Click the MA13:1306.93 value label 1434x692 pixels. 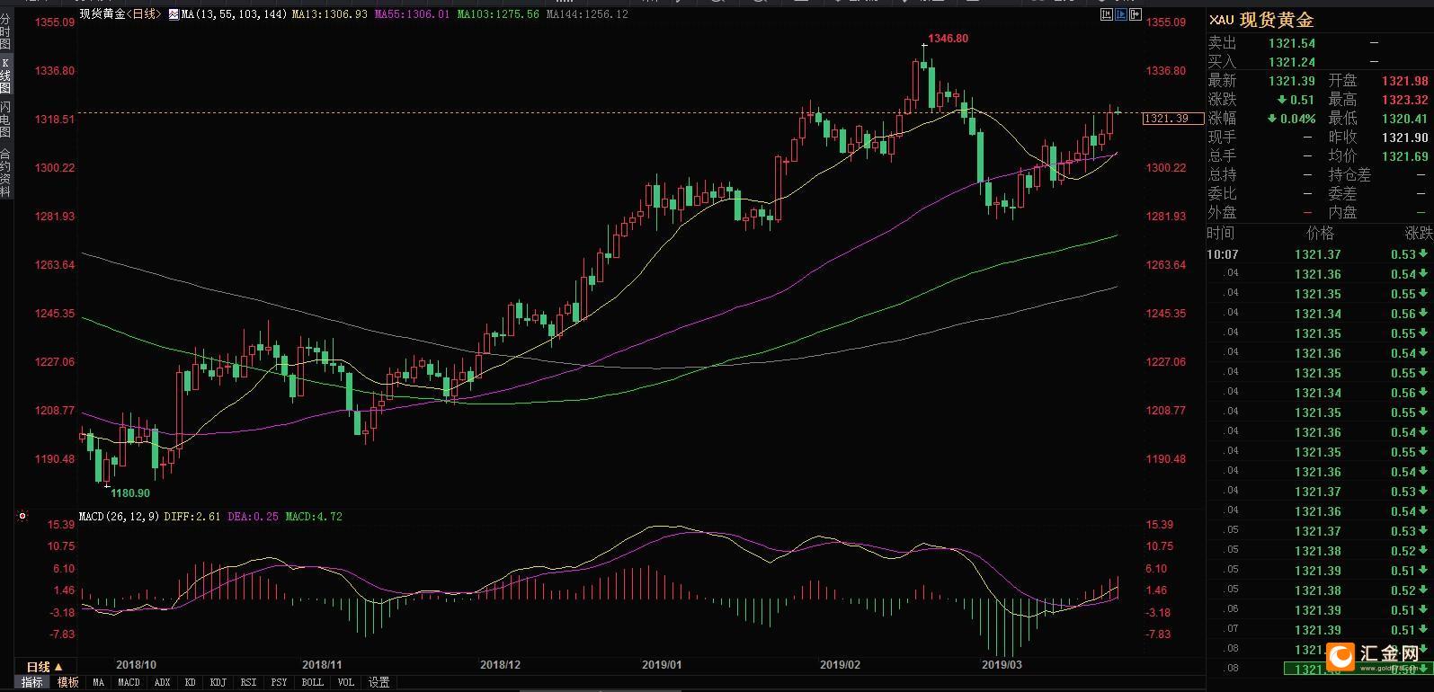tap(330, 14)
